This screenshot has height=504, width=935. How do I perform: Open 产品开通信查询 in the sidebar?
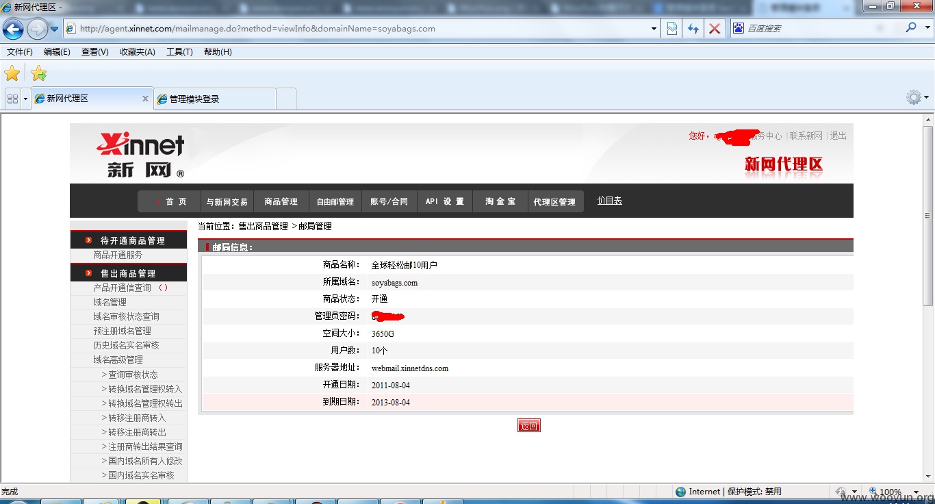(122, 288)
